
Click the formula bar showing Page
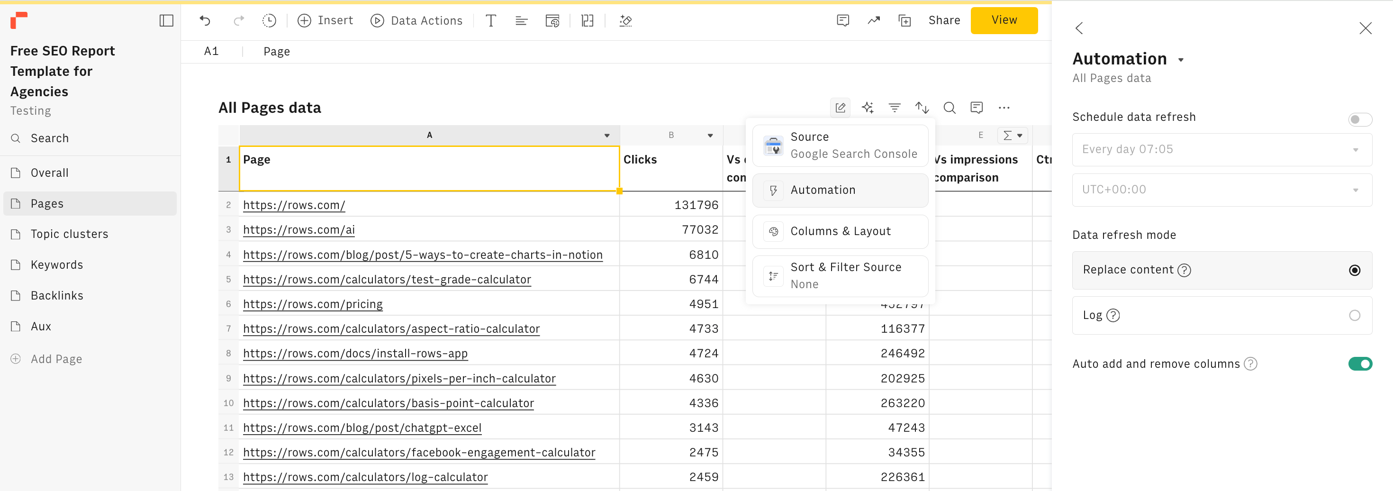coord(276,51)
